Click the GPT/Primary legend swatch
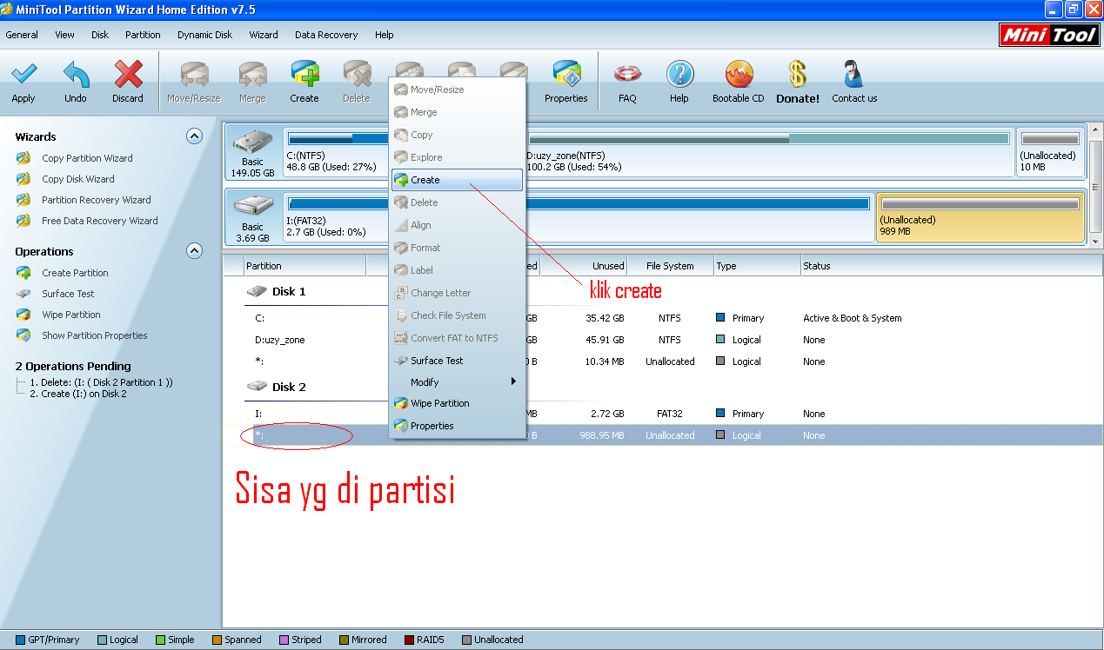This screenshot has height=650, width=1104. pos(21,640)
